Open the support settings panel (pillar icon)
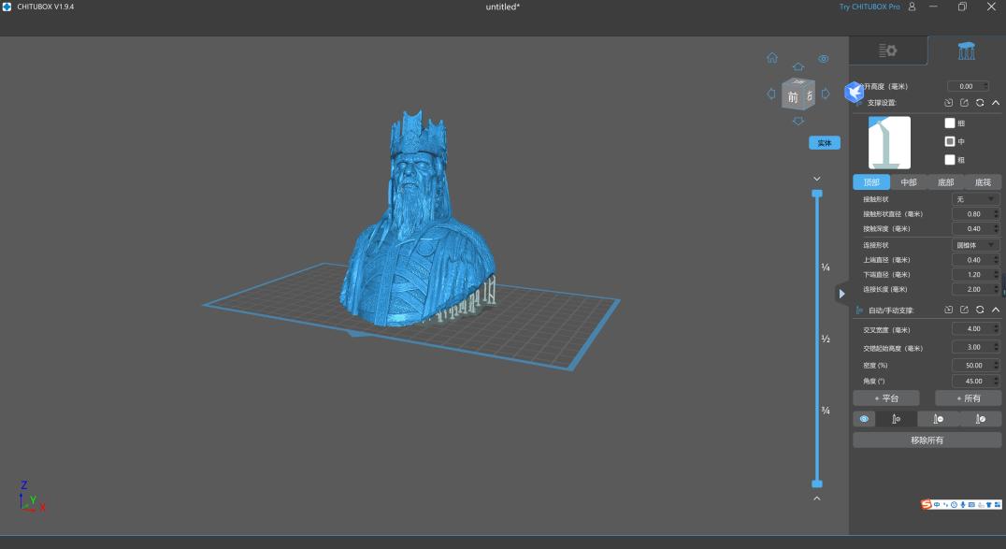Image resolution: width=1006 pixels, height=549 pixels. 966,51
